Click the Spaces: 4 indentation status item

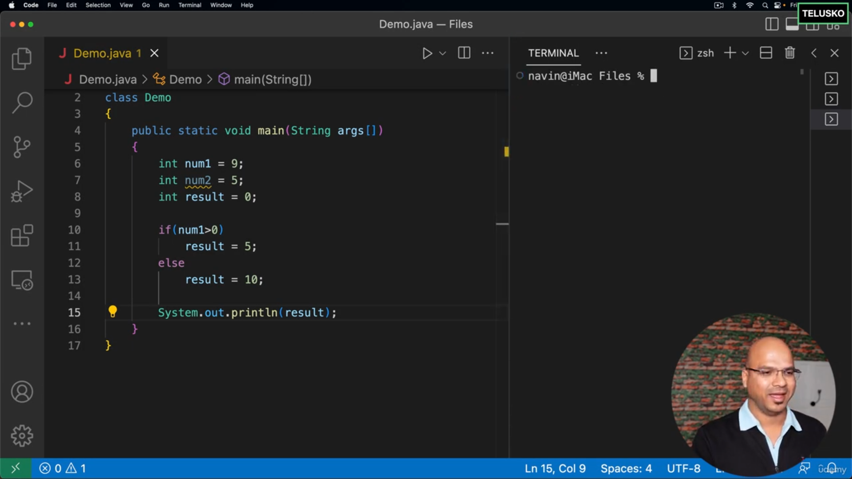(626, 468)
